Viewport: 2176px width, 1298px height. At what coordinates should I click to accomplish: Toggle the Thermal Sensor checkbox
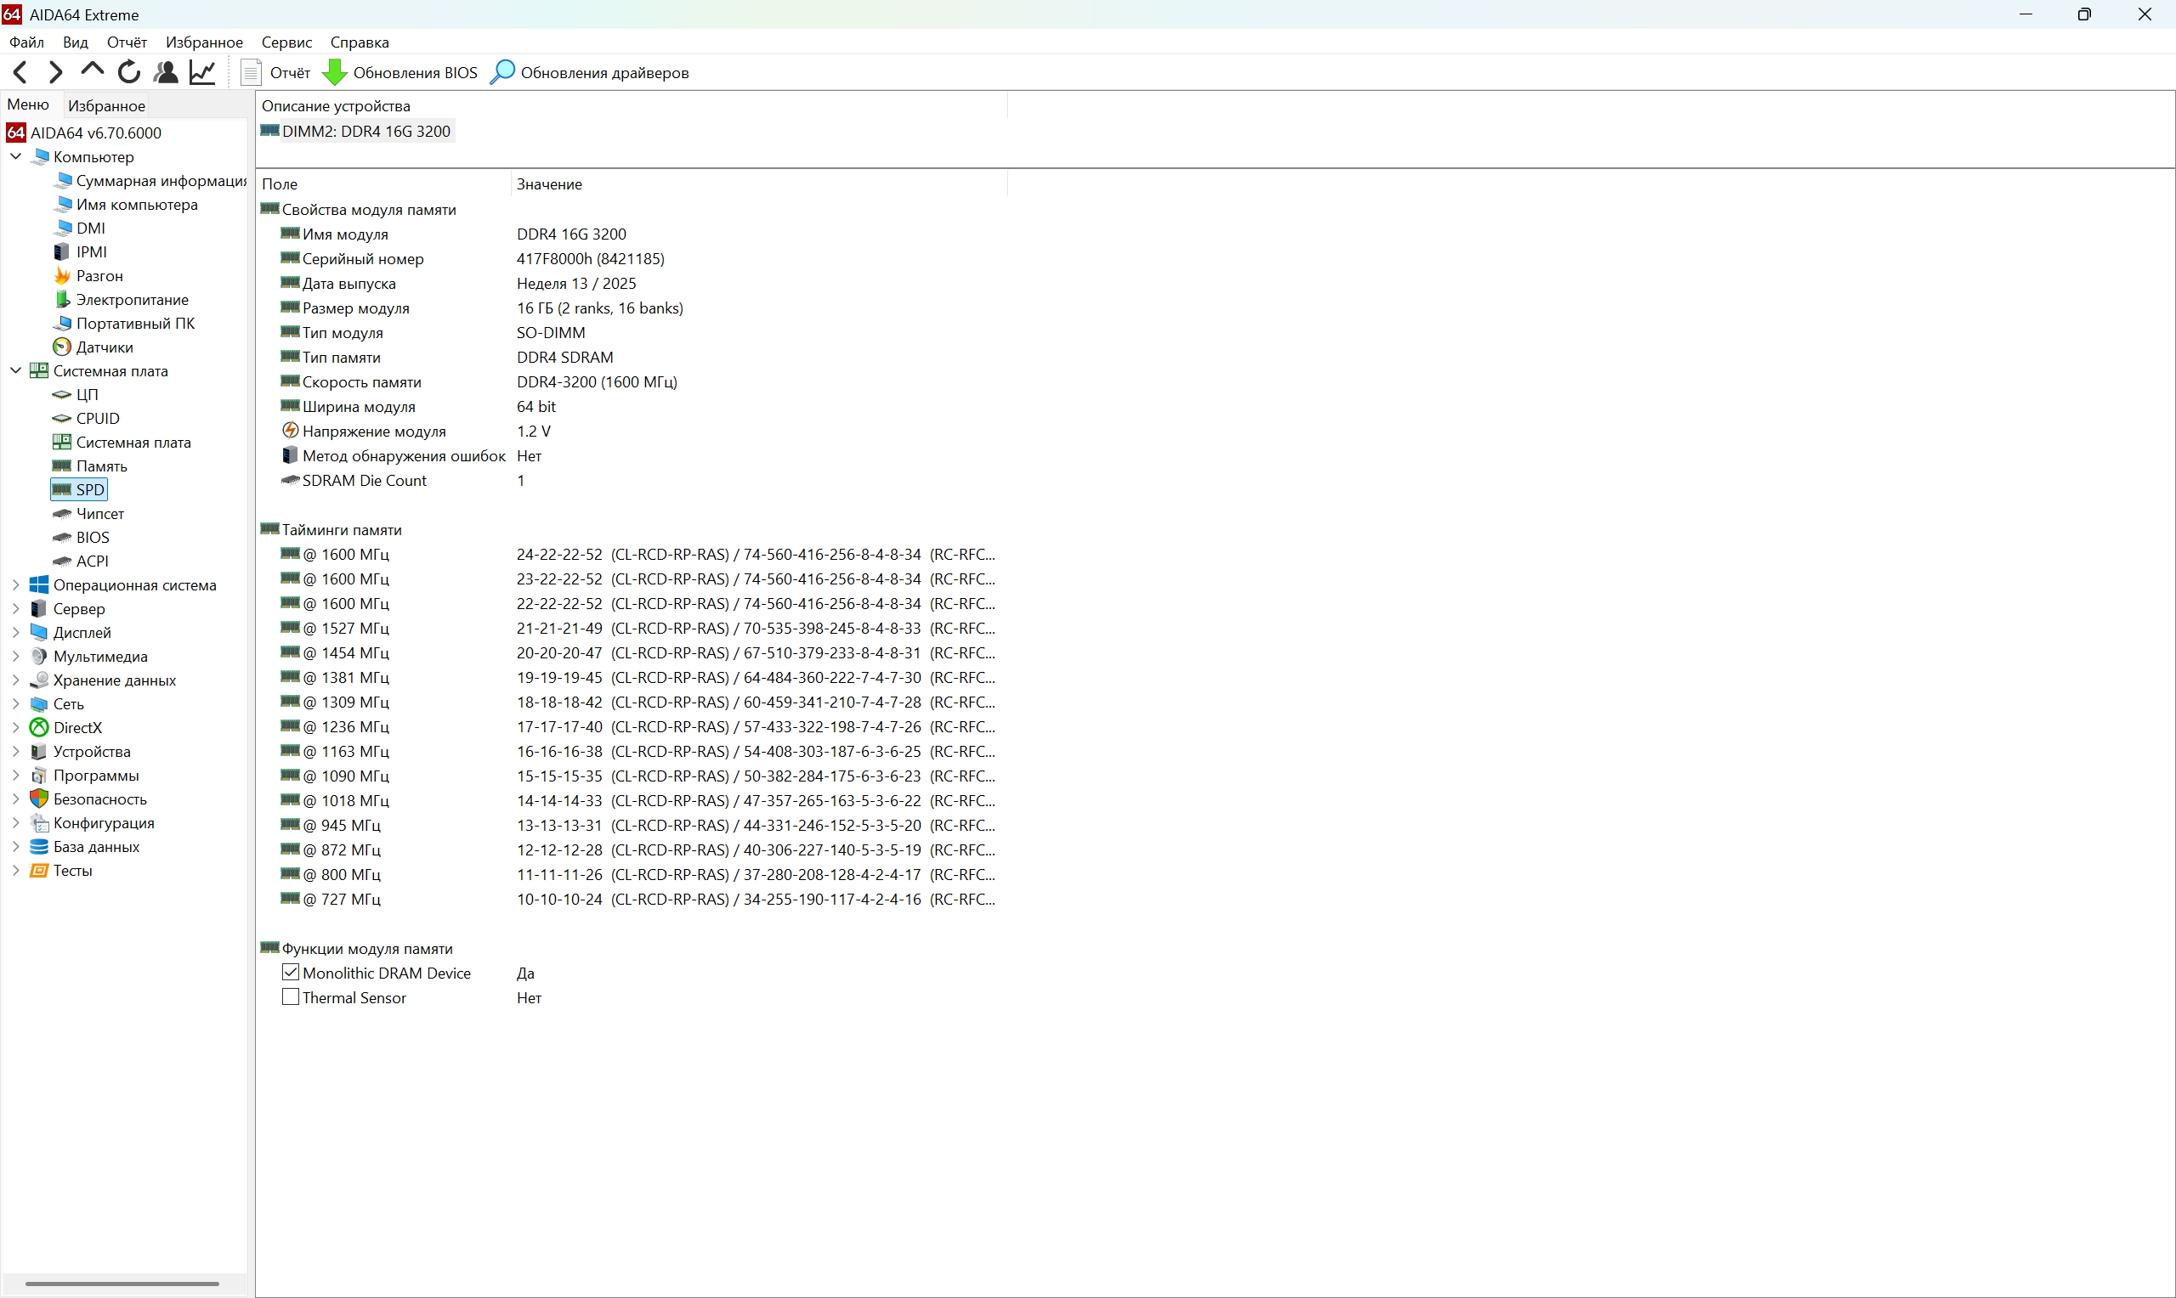click(x=291, y=996)
